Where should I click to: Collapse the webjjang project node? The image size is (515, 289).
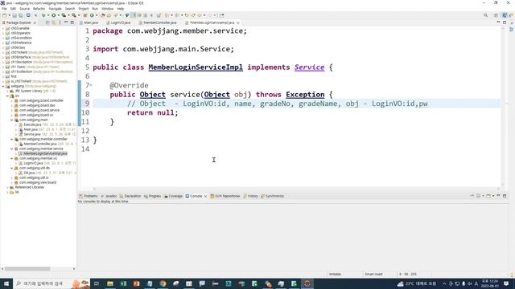(x=3, y=86)
